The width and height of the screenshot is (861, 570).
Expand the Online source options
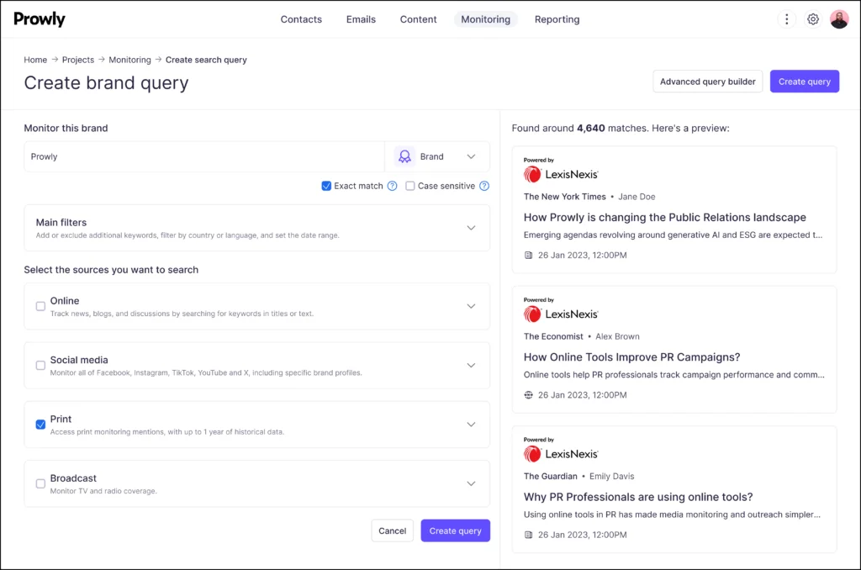click(471, 306)
